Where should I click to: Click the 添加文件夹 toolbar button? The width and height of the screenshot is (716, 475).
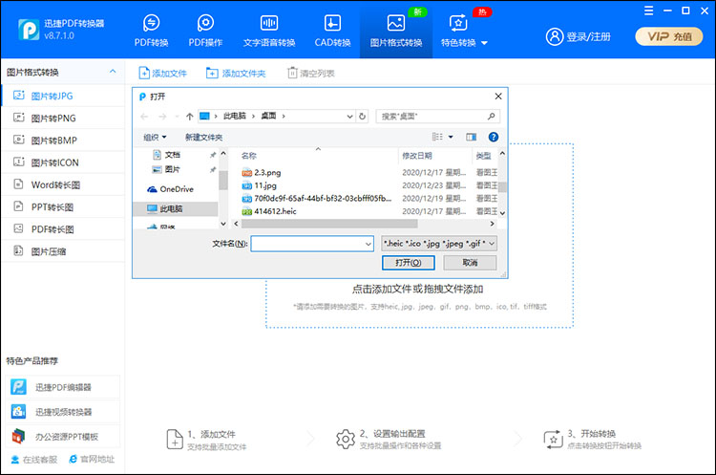pos(236,74)
